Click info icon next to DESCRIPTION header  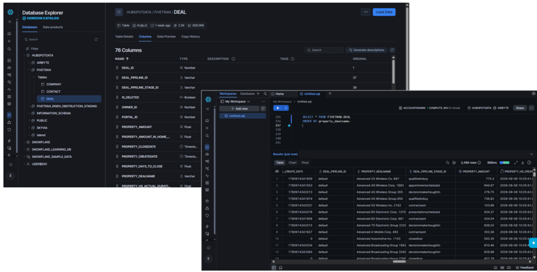coord(233,59)
